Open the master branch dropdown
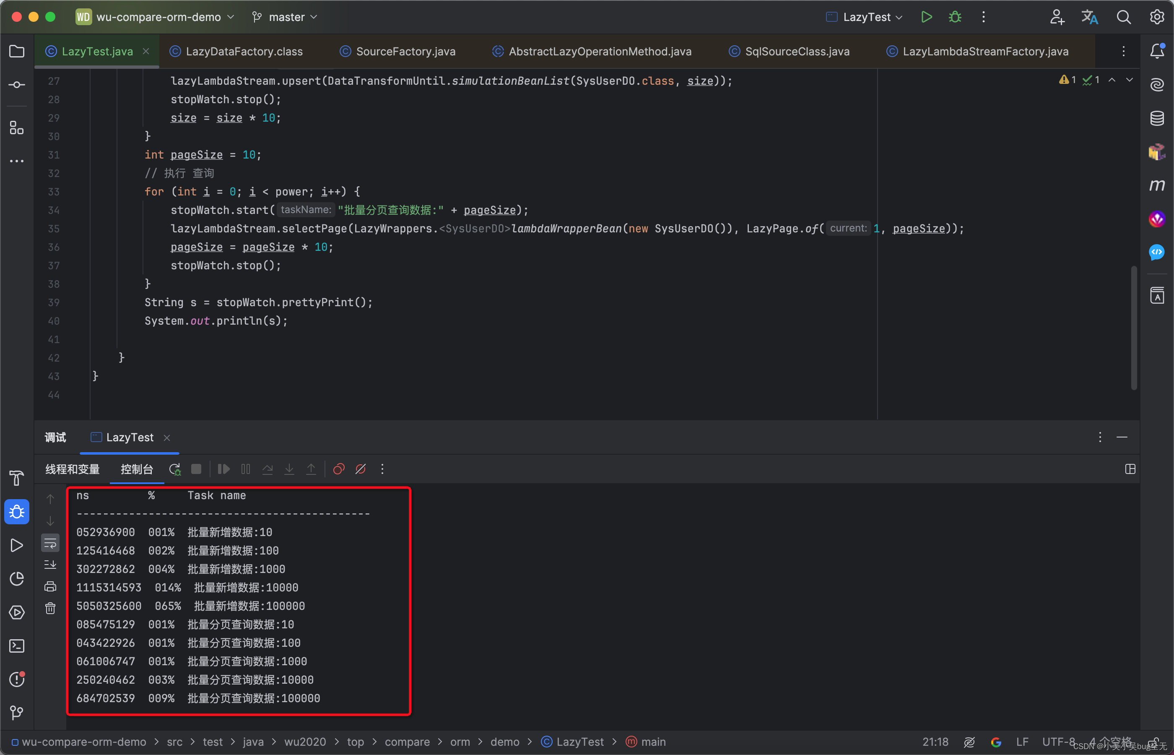 (x=285, y=17)
